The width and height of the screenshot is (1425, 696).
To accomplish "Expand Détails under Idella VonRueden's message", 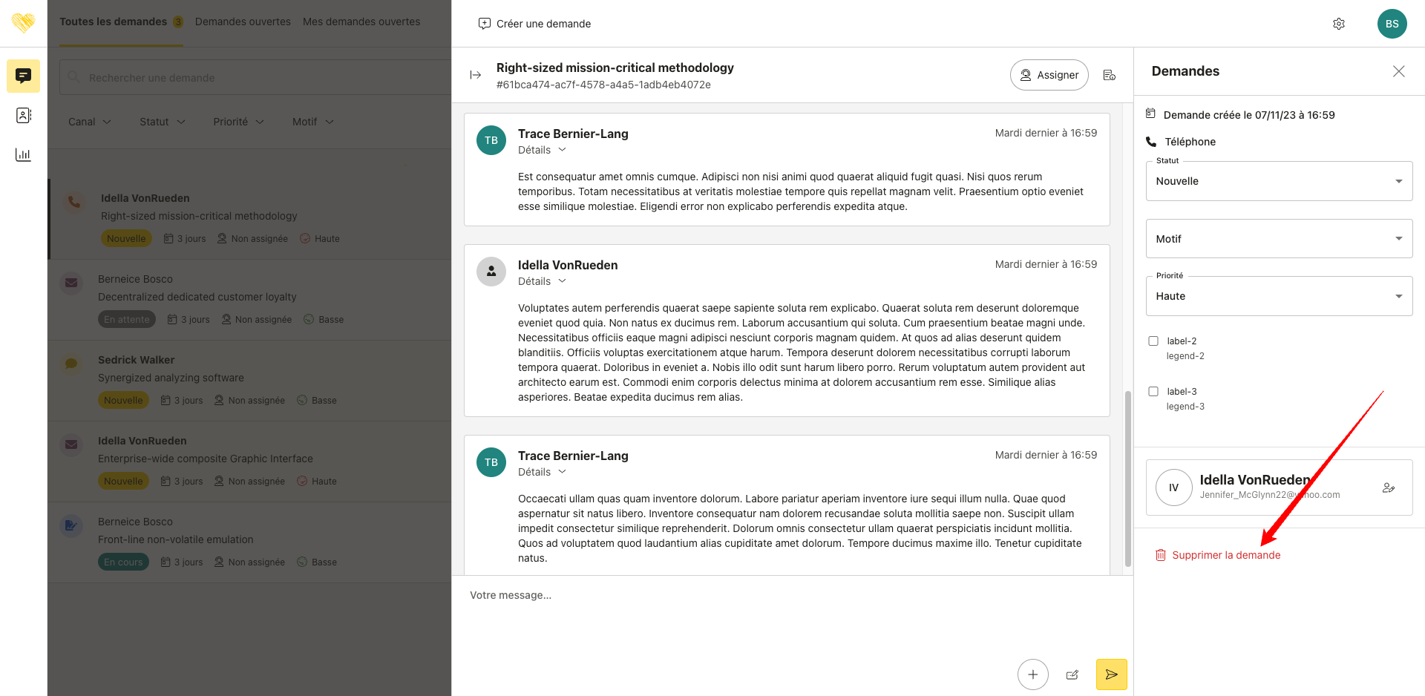I will [542, 281].
